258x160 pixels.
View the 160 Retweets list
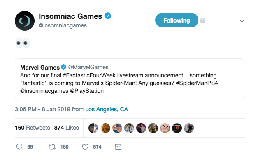pyautogui.click(x=33, y=128)
